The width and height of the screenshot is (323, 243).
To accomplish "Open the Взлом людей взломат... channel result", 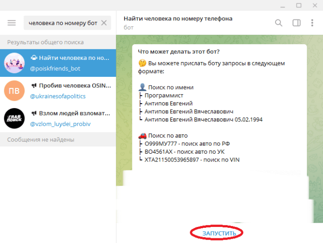I will click(58, 118).
